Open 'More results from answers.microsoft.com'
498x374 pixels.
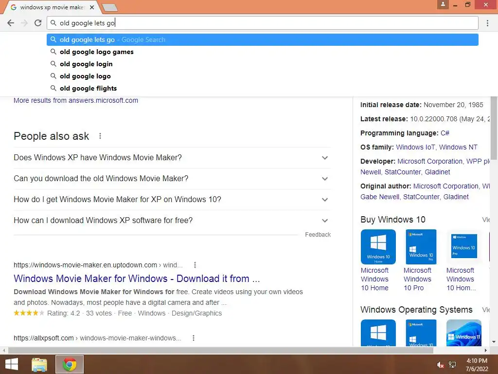pos(76,100)
